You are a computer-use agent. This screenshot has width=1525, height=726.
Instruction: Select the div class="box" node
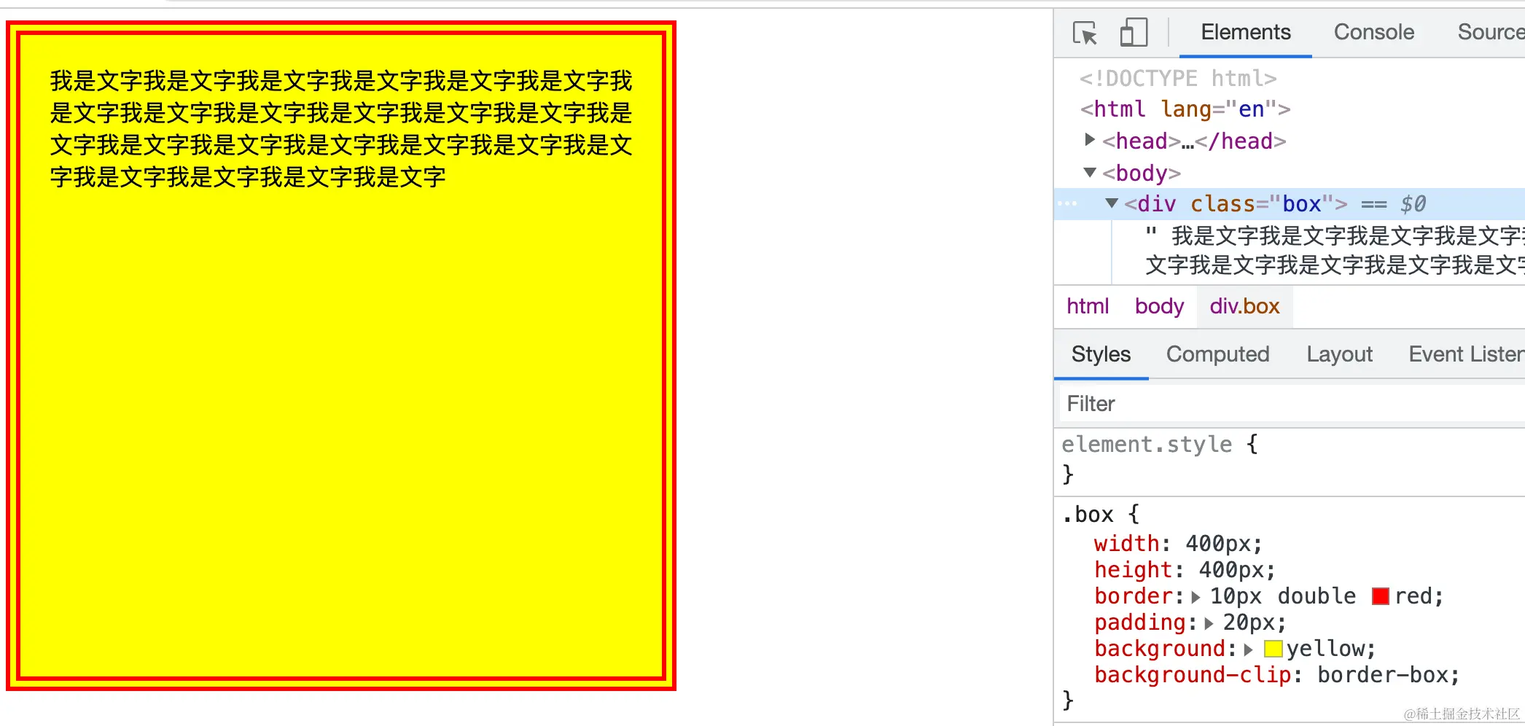[1235, 204]
